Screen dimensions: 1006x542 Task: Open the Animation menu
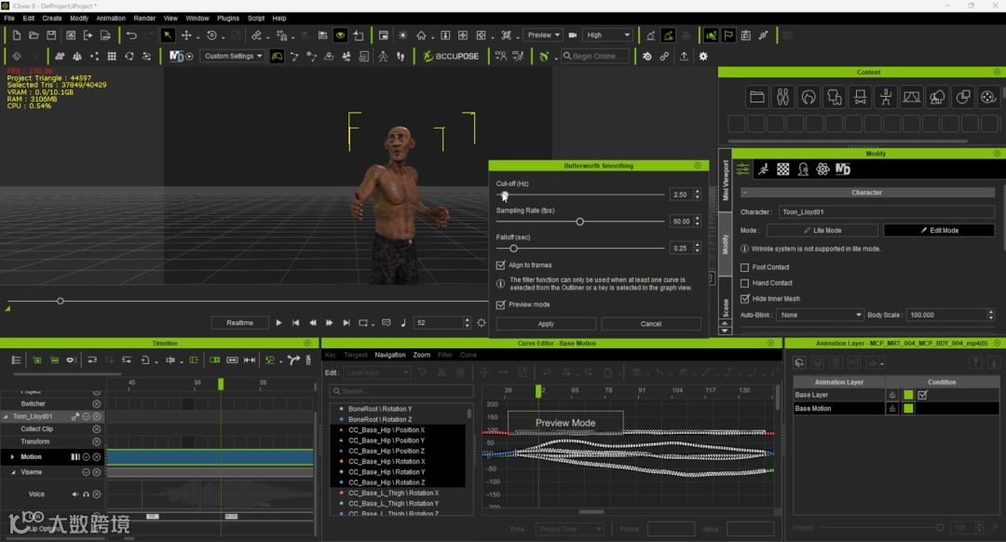111,18
